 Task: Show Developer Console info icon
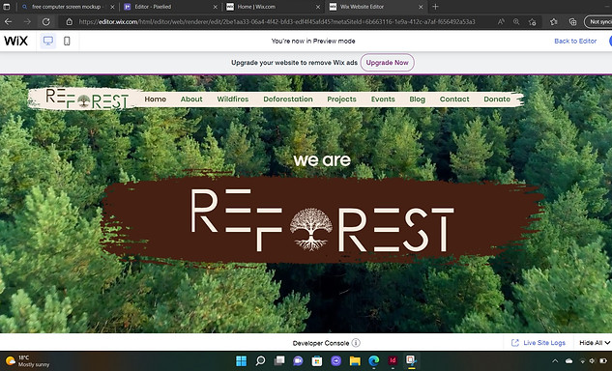[x=356, y=343]
